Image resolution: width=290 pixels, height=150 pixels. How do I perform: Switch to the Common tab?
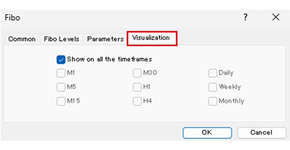22,39
